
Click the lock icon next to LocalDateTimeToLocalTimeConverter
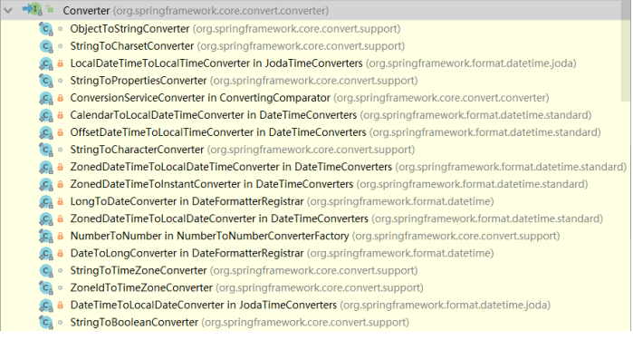60,63
